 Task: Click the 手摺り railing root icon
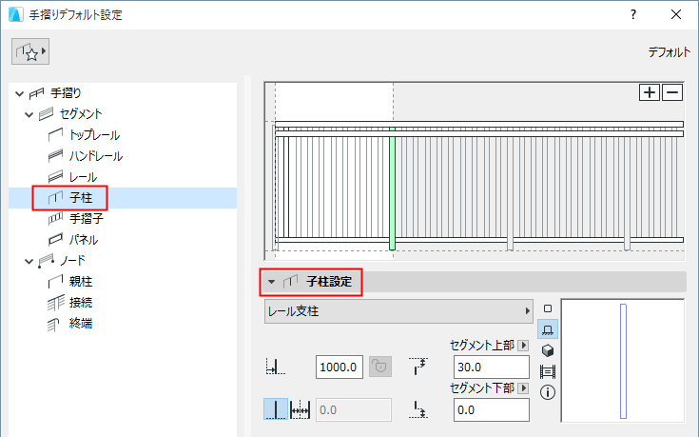(36, 93)
